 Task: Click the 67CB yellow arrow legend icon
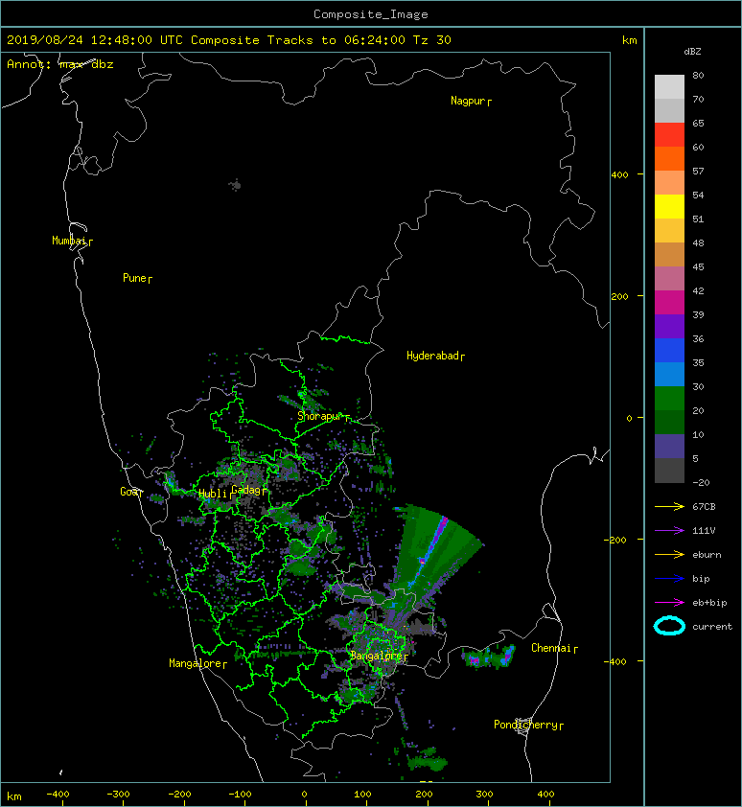(x=669, y=506)
